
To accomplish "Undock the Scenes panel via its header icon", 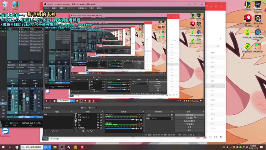I will click(72, 112).
